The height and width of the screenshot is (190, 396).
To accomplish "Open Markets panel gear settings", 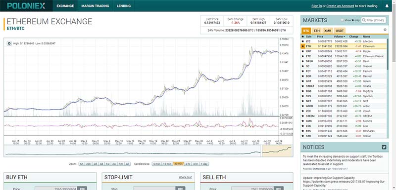I will pyautogui.click(x=385, y=30).
